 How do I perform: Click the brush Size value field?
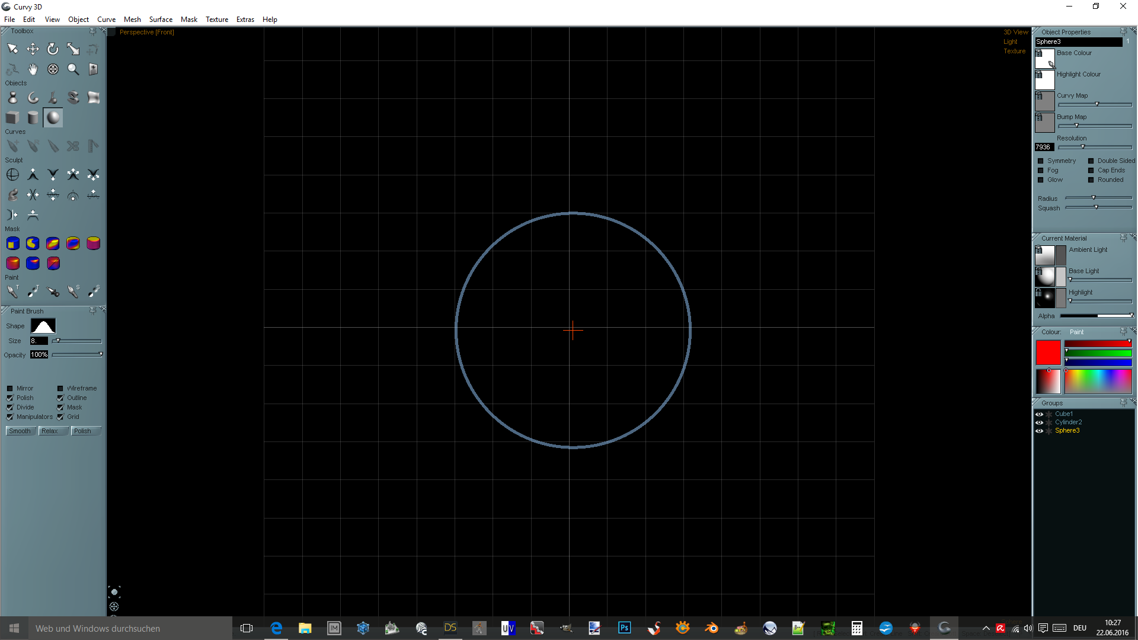pos(39,341)
